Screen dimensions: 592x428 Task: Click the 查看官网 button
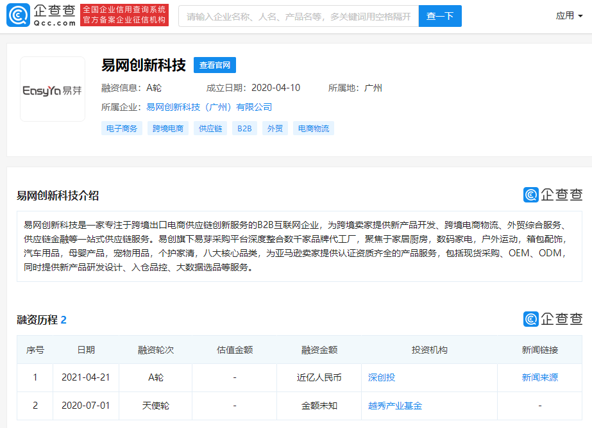[215, 65]
